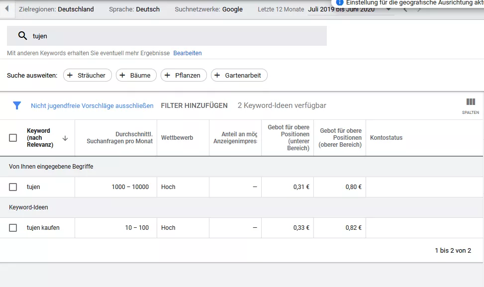Viewport: 484px width, 287px height.
Task: Click the plus icon on the Pflanzen chip
Action: pos(167,75)
